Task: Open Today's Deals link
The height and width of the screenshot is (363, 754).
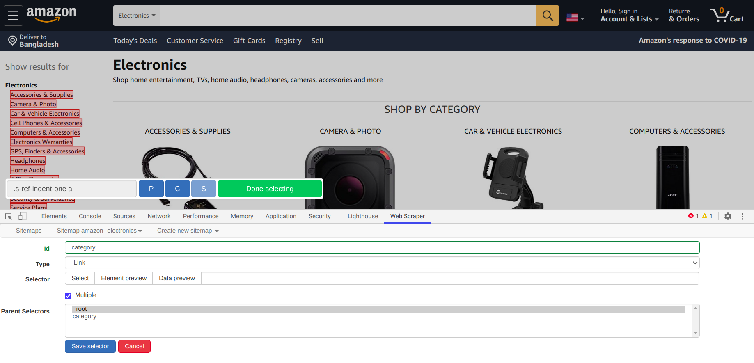Action: click(x=135, y=41)
